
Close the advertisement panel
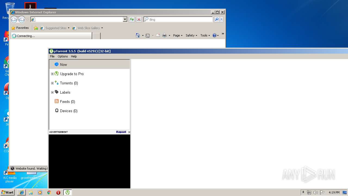pos(129,132)
